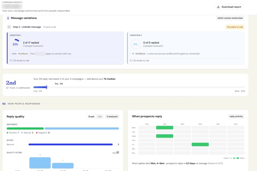This screenshot has height=171, width=257.
Task: Click the 'VARIATION 1' card label
Action: click(x=15, y=35)
